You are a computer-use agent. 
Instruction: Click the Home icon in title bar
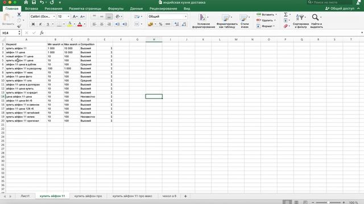click(x=26, y=2)
